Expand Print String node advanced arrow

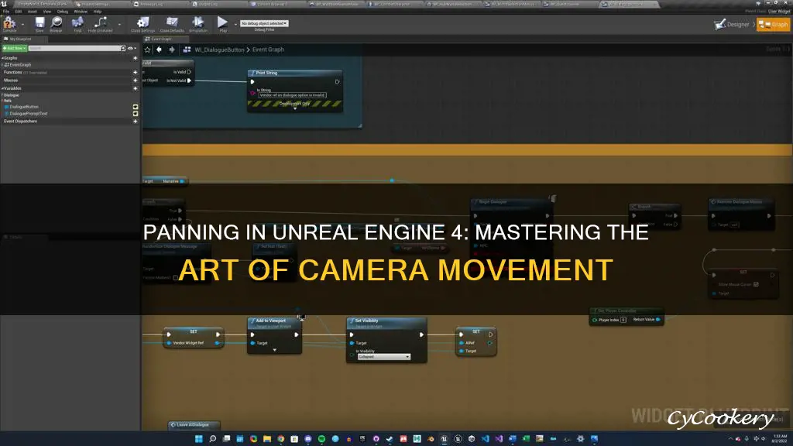tap(295, 108)
